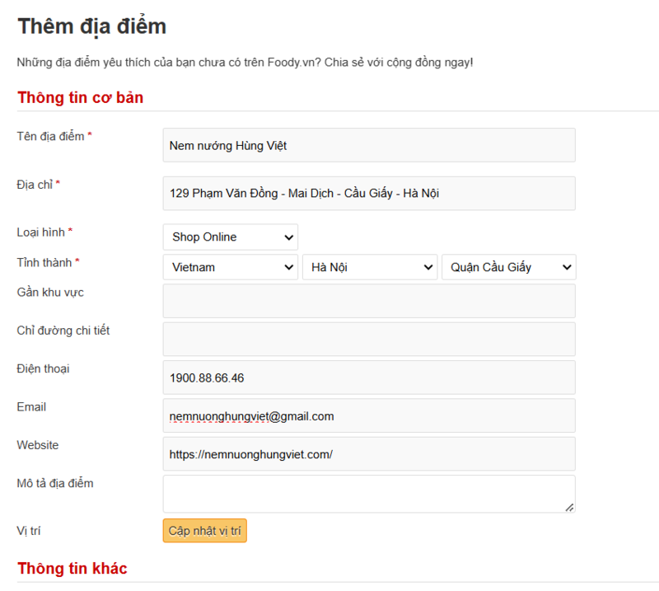Click the empty Gần khu vực field

coord(368,301)
